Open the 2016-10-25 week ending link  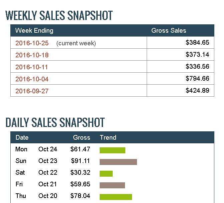coord(32,43)
